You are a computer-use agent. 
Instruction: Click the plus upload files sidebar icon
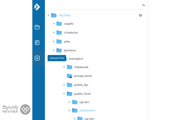coord(37,58)
